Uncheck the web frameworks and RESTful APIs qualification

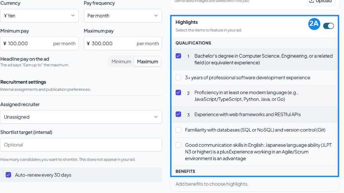click(x=178, y=114)
